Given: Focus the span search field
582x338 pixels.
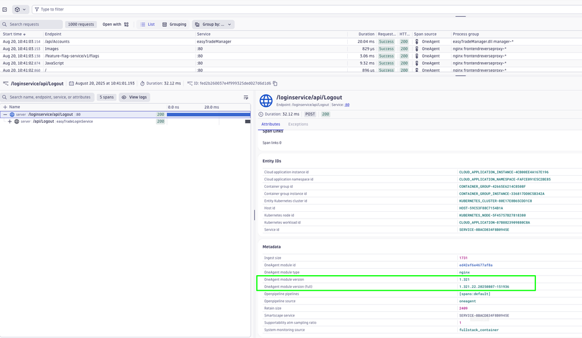Looking at the screenshot, I should (x=47, y=97).
